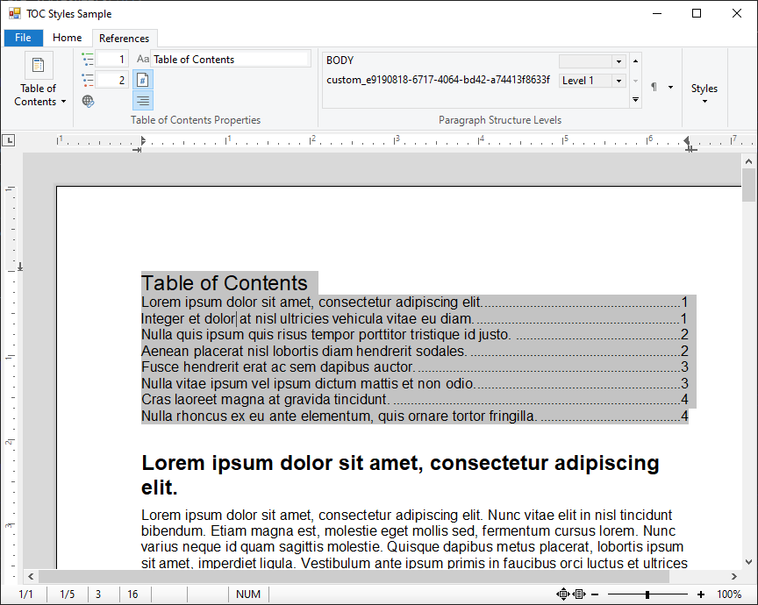Screen dimensions: 758x605
Task: Follow TOC entry 'Integer et dolor at nisl'
Action: coord(415,319)
